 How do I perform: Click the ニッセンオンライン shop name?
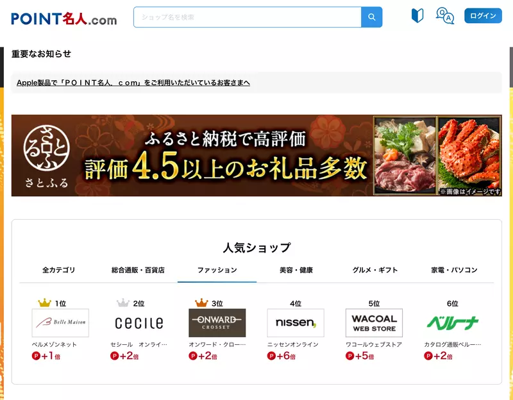(293, 344)
